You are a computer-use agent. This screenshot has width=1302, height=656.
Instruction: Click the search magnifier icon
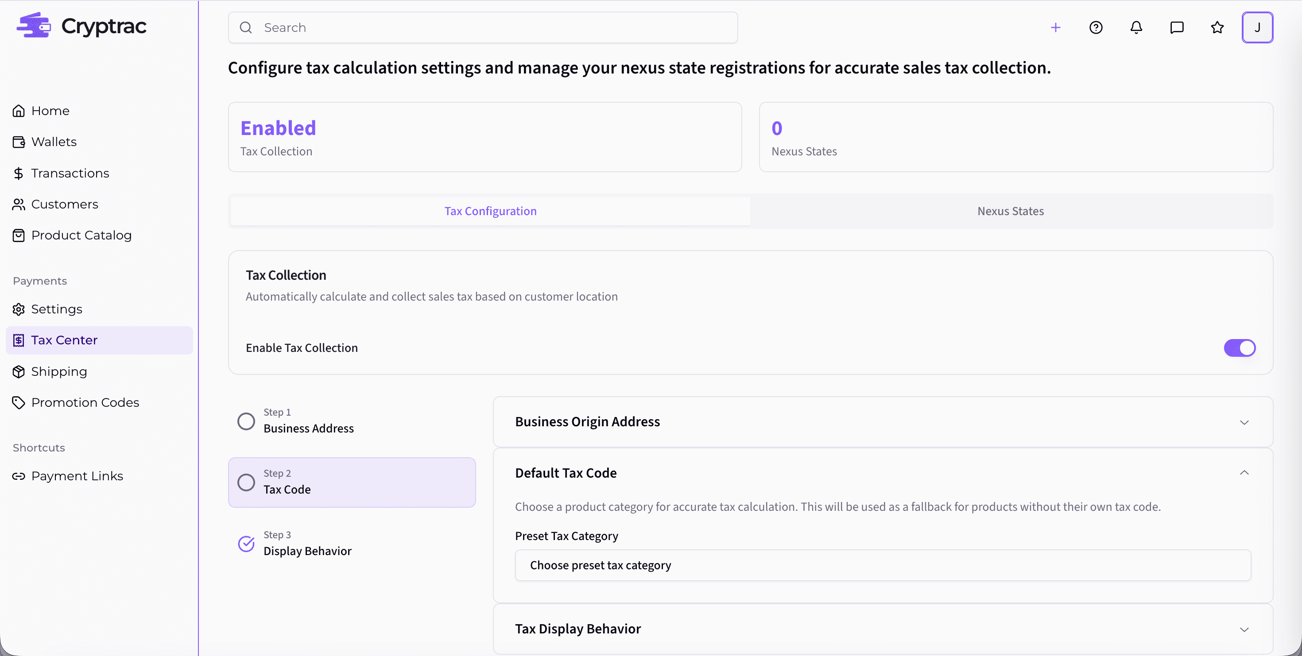246,27
